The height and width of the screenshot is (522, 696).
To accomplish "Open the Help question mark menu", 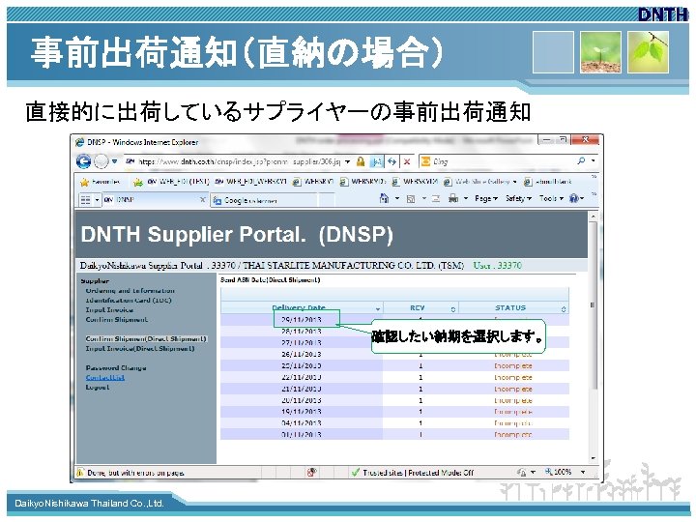I will tap(576, 198).
